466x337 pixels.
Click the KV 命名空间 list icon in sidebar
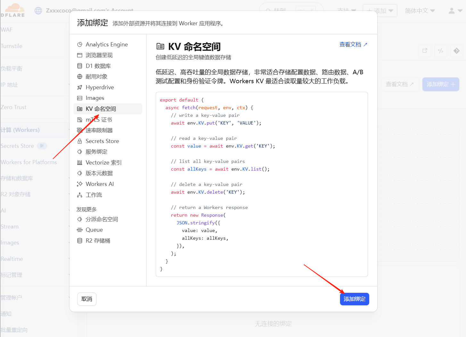pyautogui.click(x=80, y=109)
